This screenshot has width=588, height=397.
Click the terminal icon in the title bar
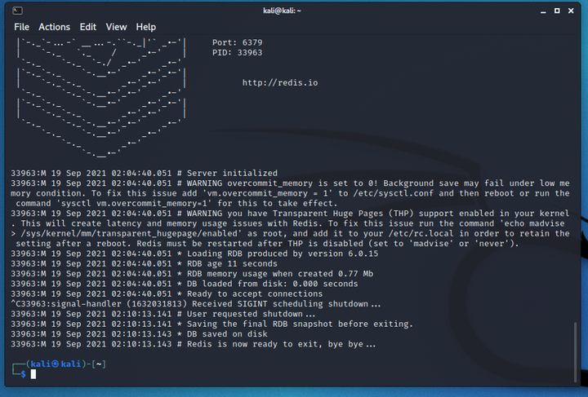tap(17, 11)
